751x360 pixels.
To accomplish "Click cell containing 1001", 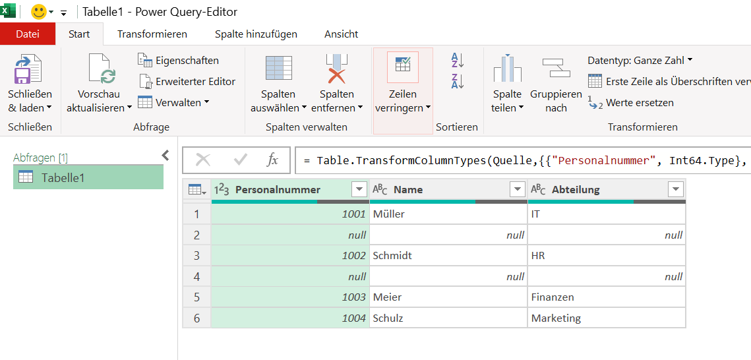I will (290, 214).
